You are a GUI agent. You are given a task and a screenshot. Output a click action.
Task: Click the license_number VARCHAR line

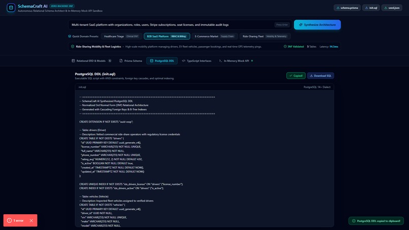(x=111, y=147)
